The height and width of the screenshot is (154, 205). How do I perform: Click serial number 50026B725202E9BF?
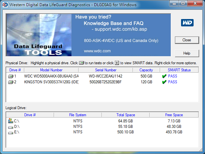105,82
